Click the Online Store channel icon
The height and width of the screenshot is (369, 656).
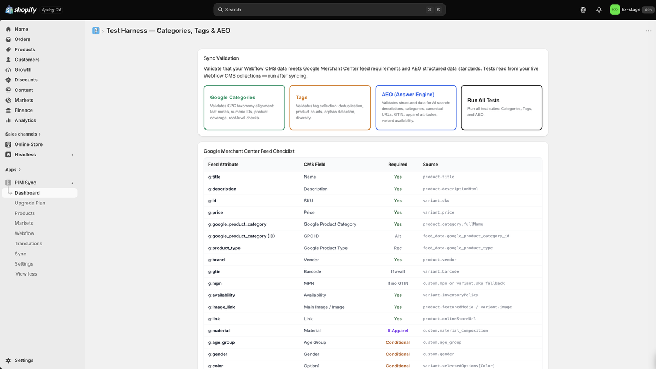click(8, 144)
